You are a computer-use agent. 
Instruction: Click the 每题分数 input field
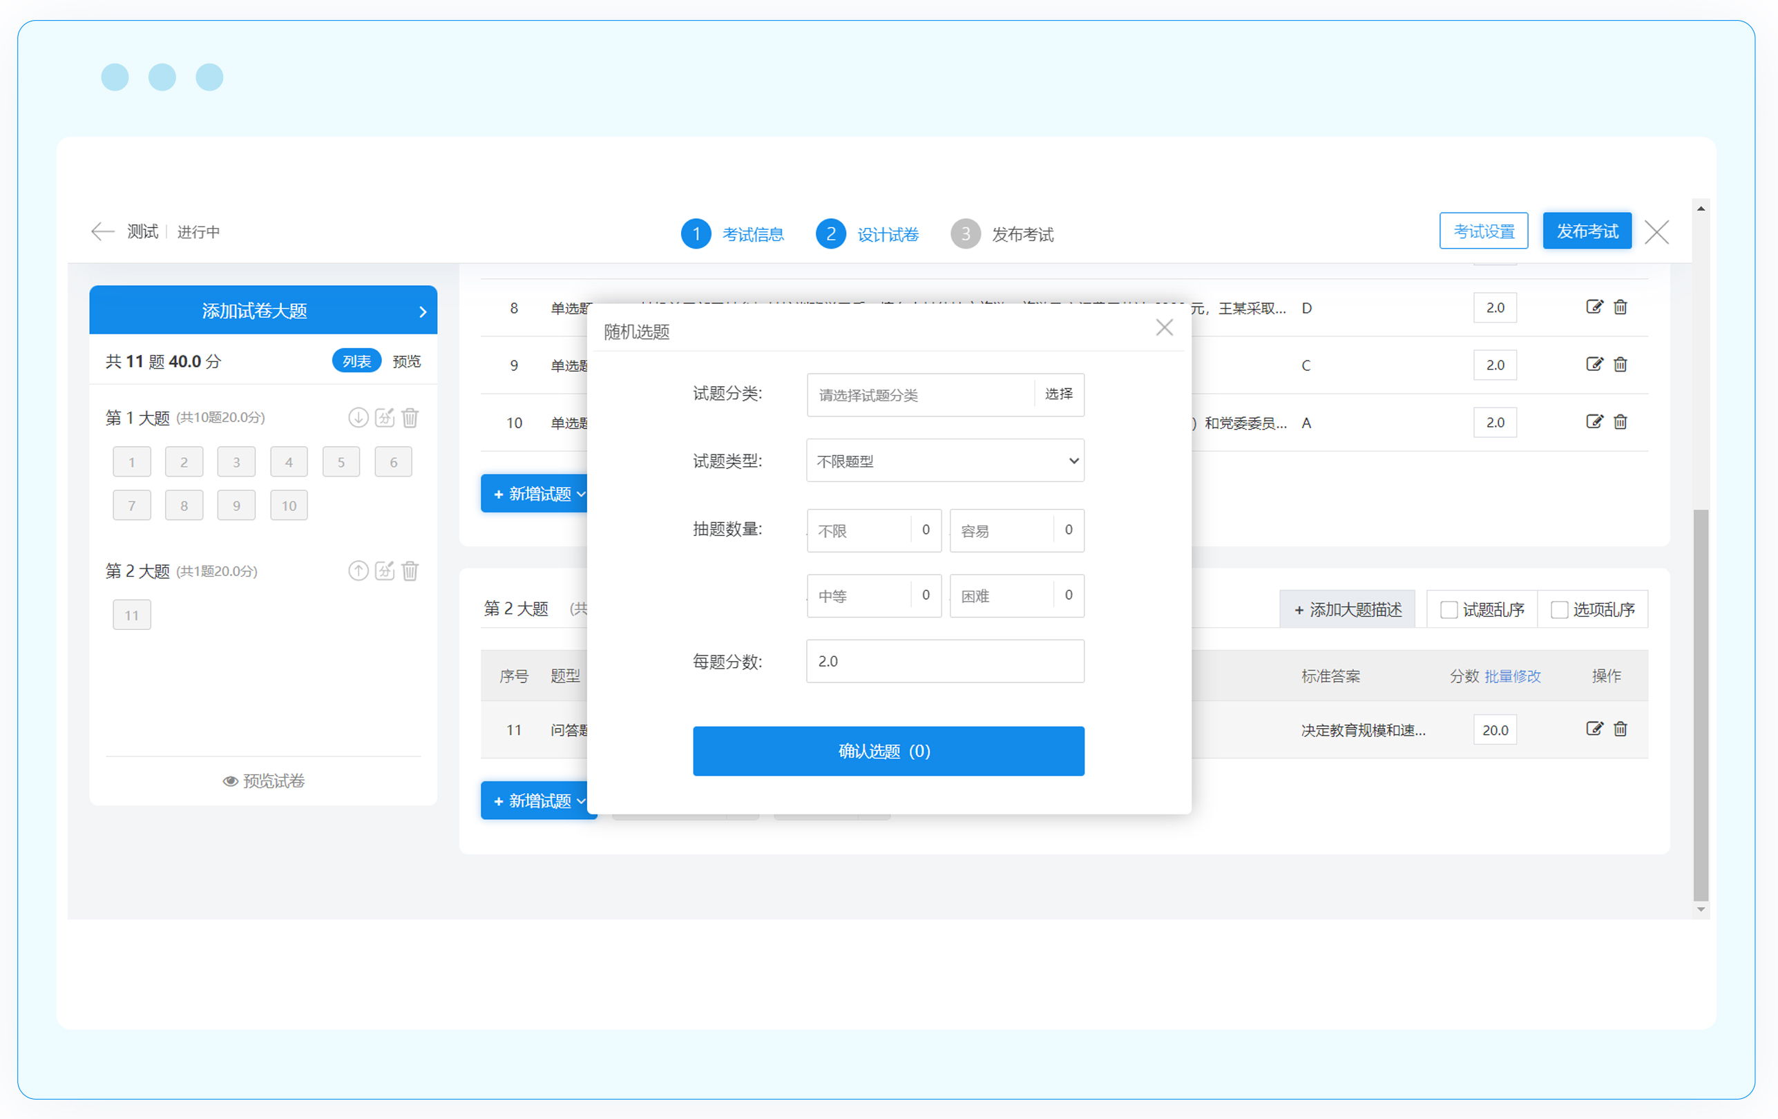[945, 661]
